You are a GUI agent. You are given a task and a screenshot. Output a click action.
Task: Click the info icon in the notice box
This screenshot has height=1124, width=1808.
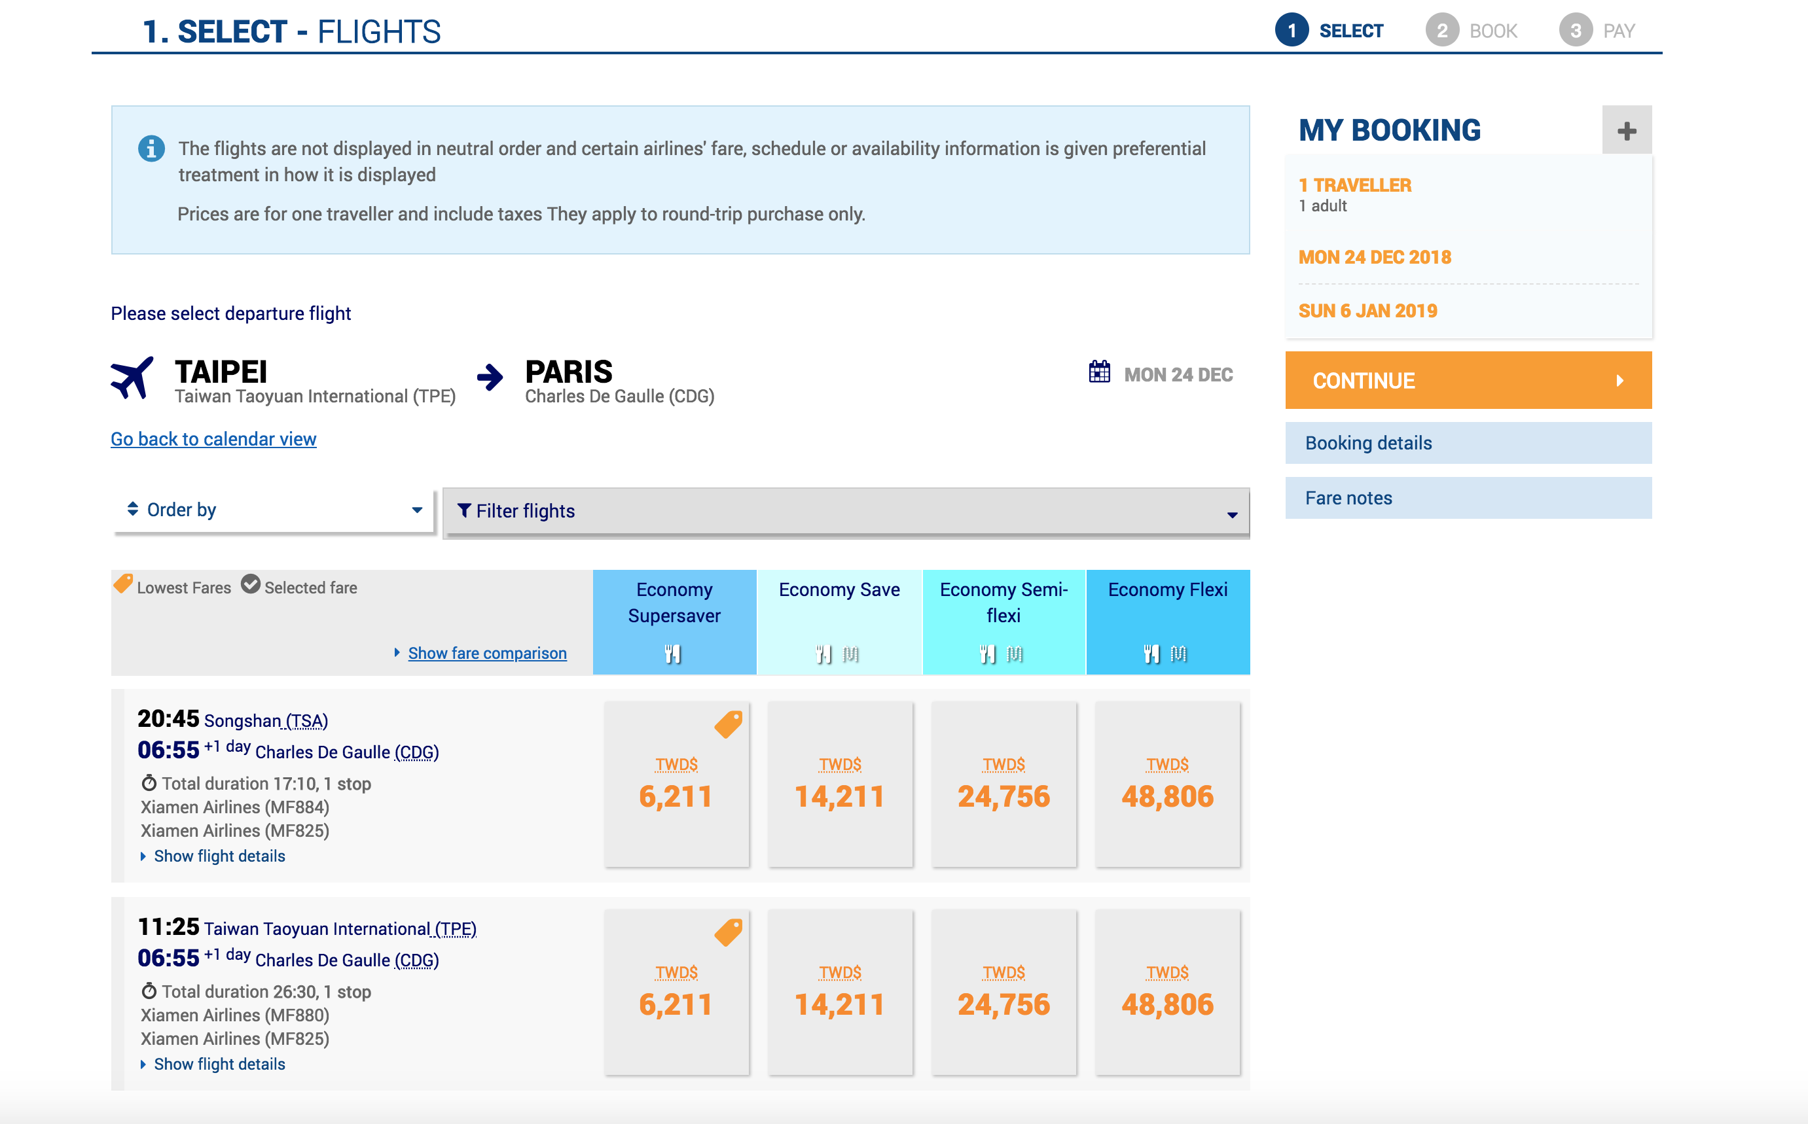[151, 149]
